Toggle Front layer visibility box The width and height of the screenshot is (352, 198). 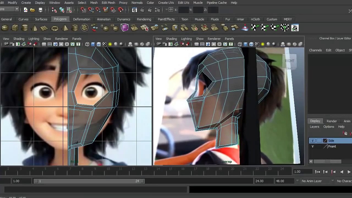point(312,146)
